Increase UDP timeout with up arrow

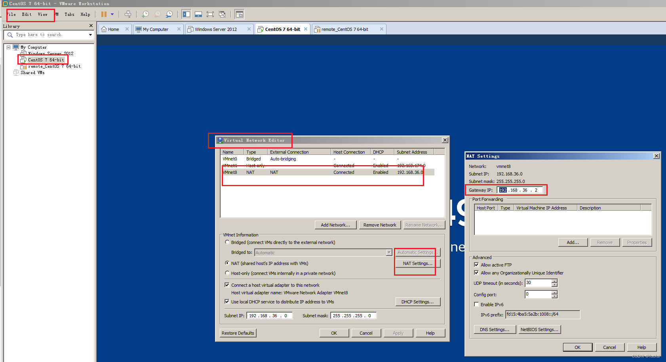click(554, 281)
